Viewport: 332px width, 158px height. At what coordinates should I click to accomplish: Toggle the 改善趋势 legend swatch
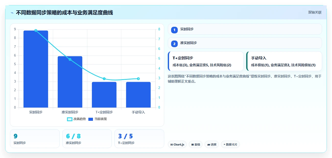tap(69, 119)
